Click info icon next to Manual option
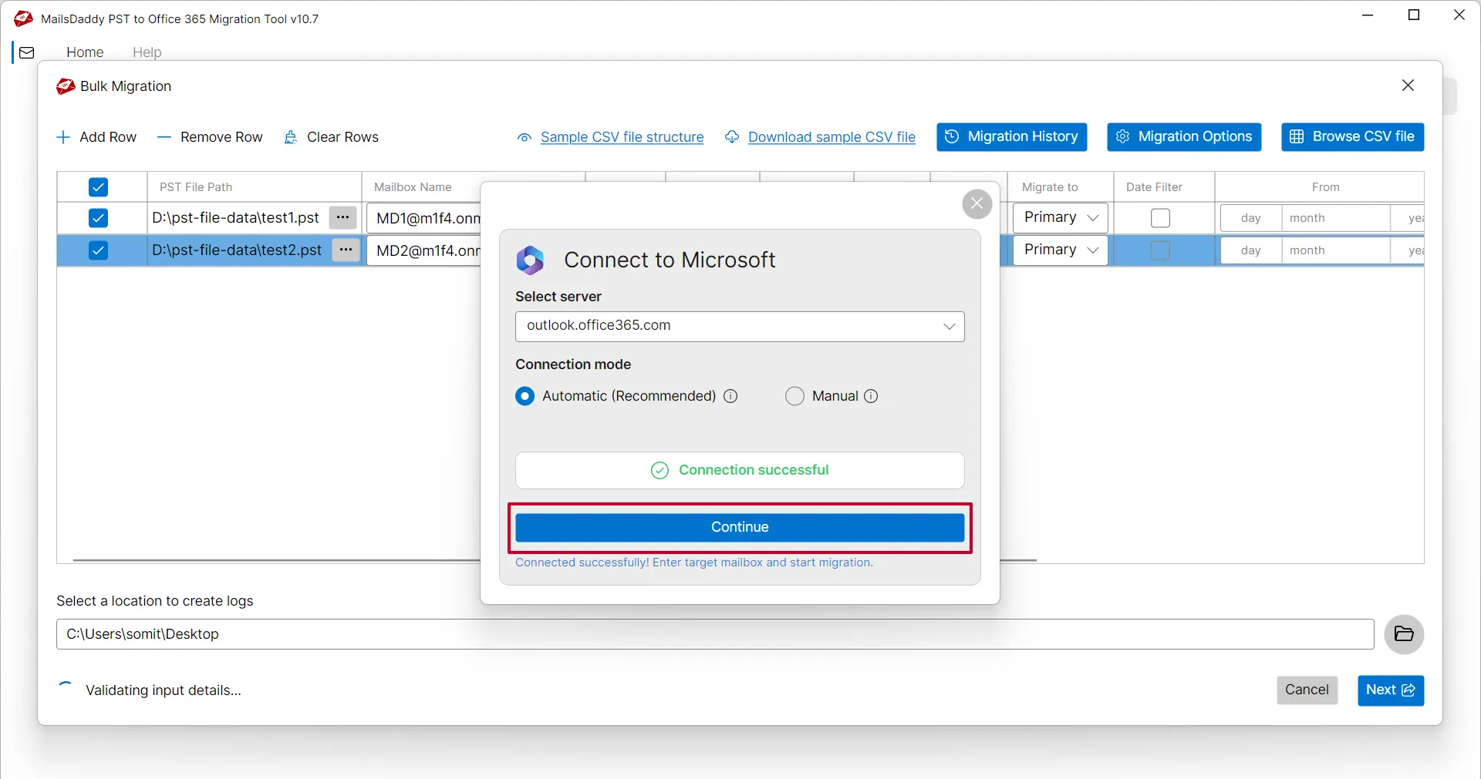Viewport: 1481px width, 779px height. [x=871, y=396]
